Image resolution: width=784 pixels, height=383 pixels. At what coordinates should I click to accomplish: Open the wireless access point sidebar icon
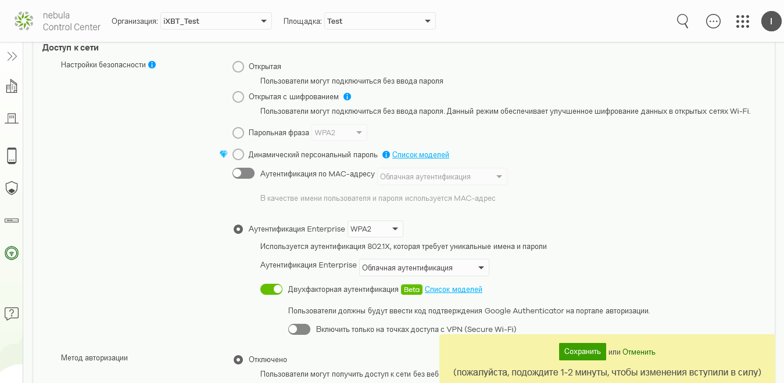pos(12,253)
